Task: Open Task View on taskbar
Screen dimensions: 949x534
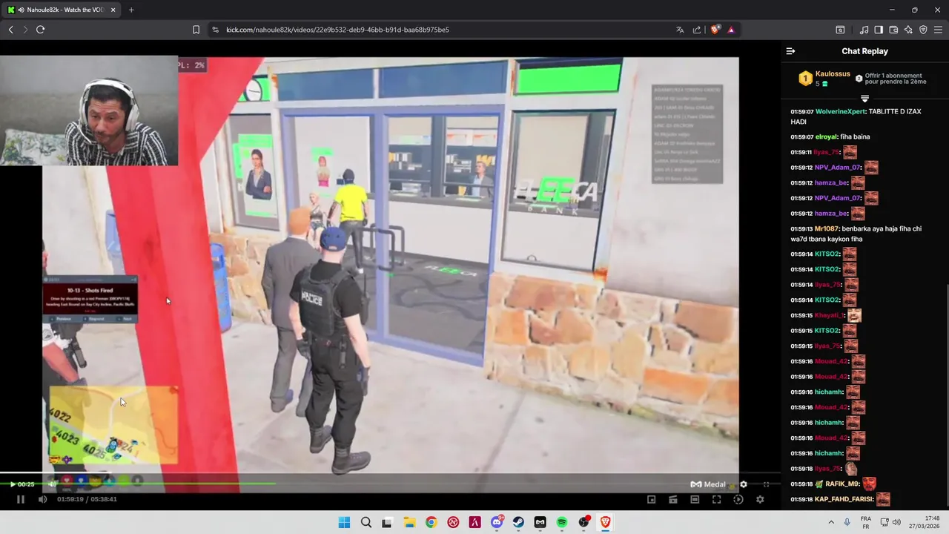Action: click(387, 522)
